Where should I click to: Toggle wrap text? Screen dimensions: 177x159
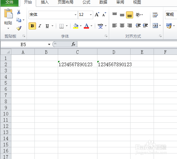tap(155, 15)
